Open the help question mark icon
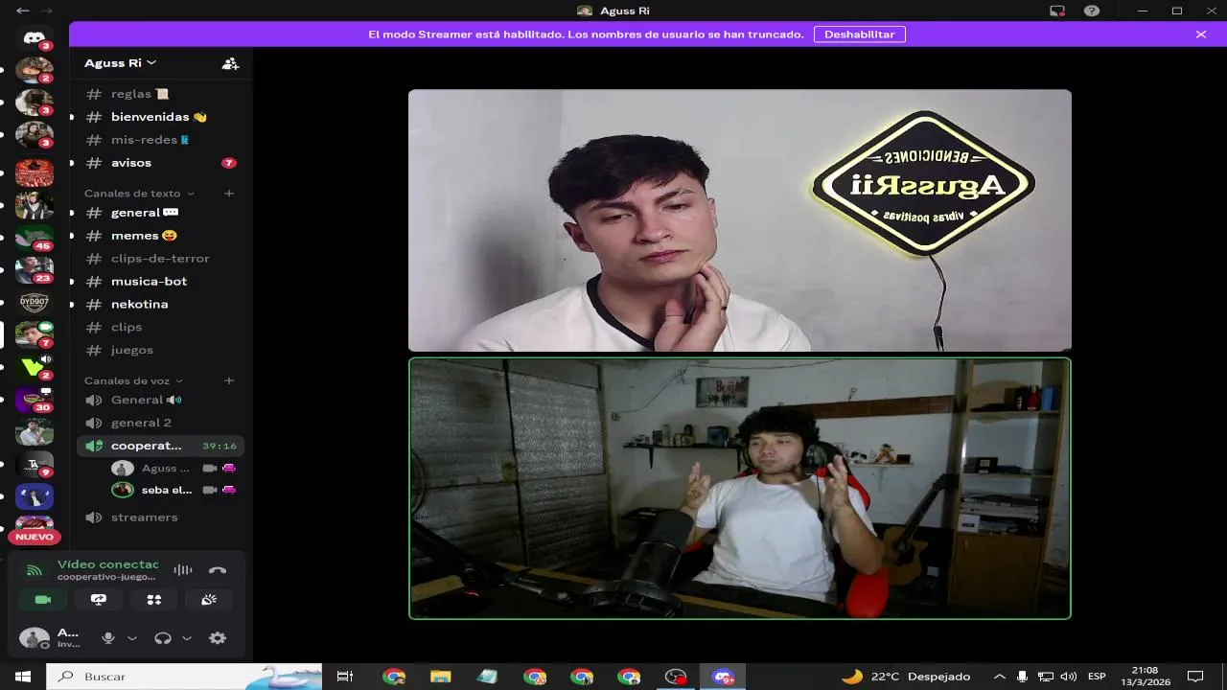The width and height of the screenshot is (1227, 690). pyautogui.click(x=1092, y=11)
